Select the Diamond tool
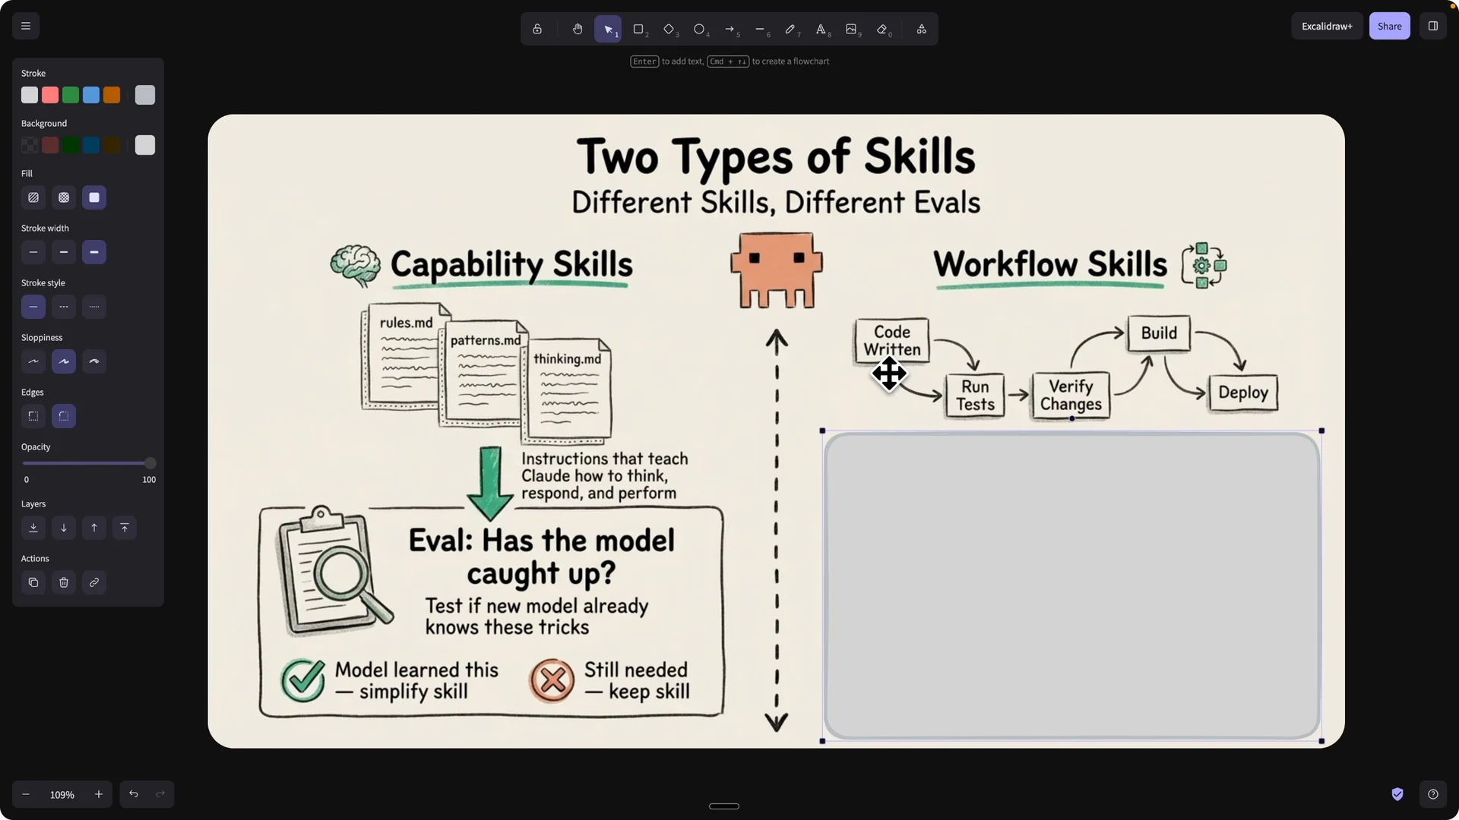Viewport: 1459px width, 820px height. [669, 29]
